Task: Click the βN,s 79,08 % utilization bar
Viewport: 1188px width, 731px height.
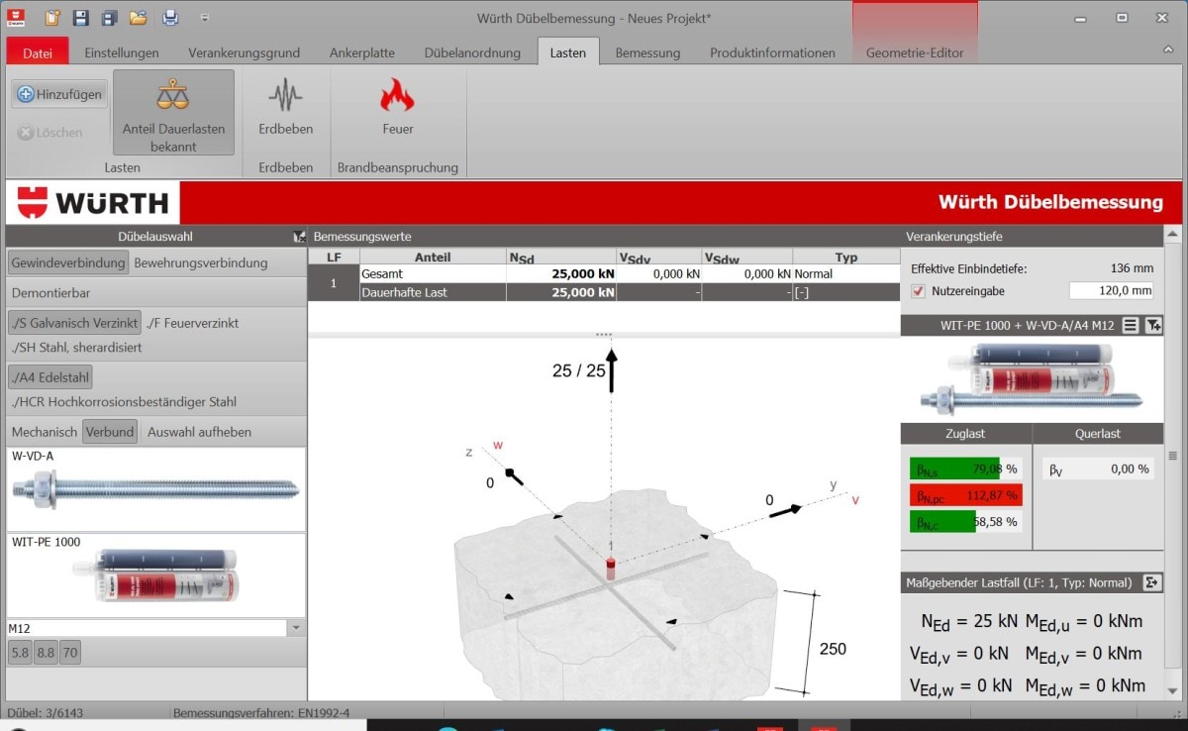Action: pos(965,469)
